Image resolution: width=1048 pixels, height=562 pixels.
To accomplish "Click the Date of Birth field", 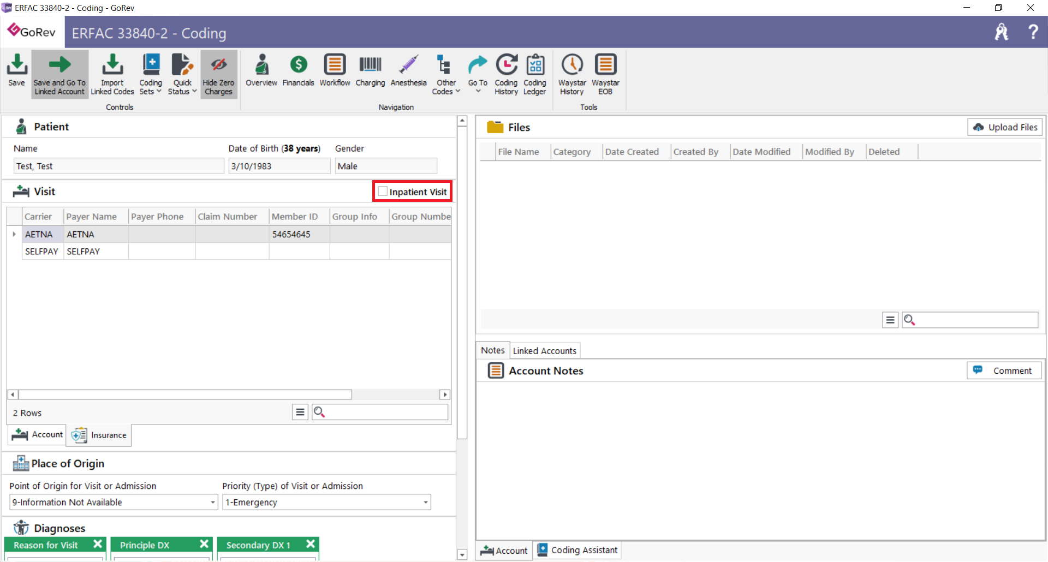I will click(279, 166).
